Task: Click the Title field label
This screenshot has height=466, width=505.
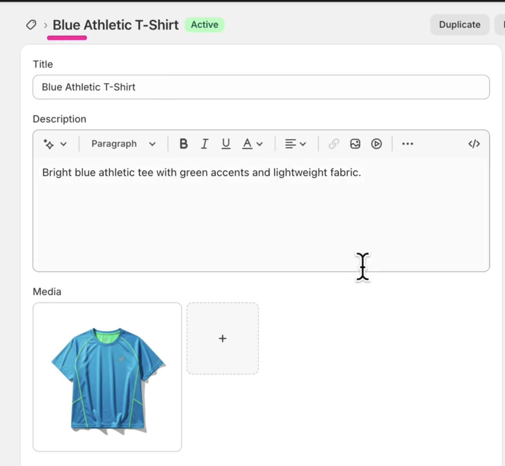Action: tap(43, 64)
